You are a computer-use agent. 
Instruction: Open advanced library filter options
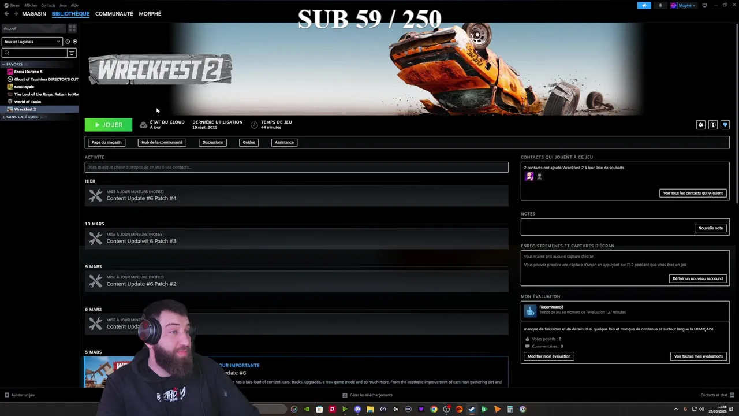pyautogui.click(x=72, y=53)
